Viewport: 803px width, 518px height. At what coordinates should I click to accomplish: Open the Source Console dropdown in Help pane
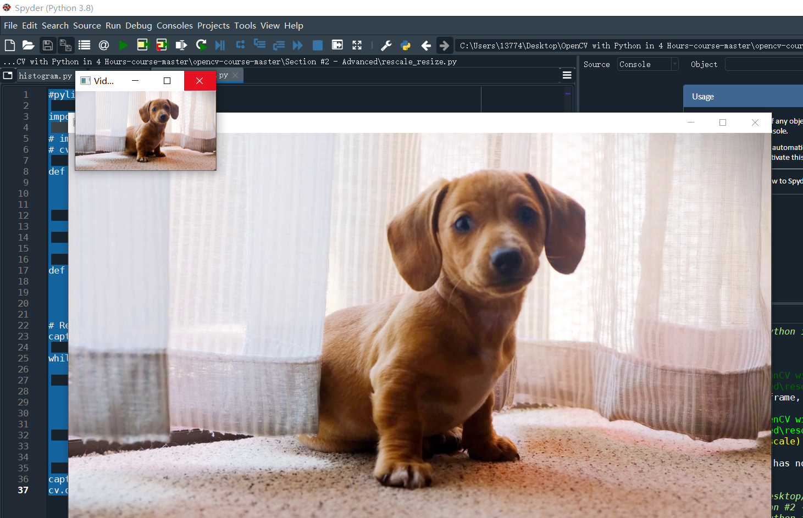click(647, 64)
